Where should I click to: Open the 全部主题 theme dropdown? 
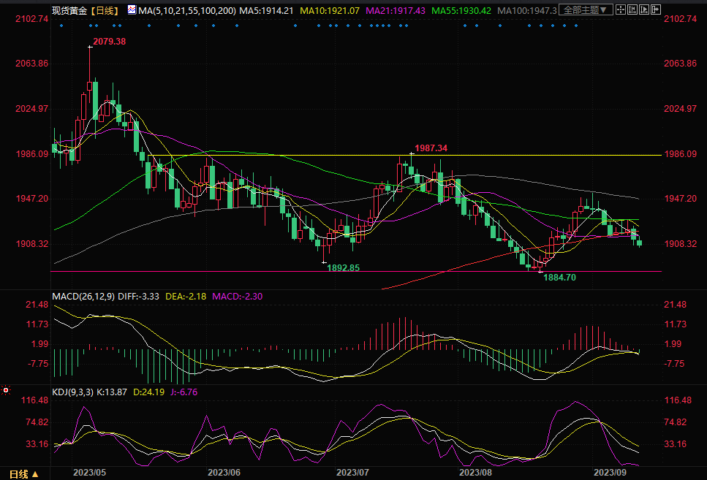[584, 10]
